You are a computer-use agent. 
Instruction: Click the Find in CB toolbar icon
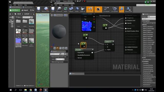coord(59,9)
